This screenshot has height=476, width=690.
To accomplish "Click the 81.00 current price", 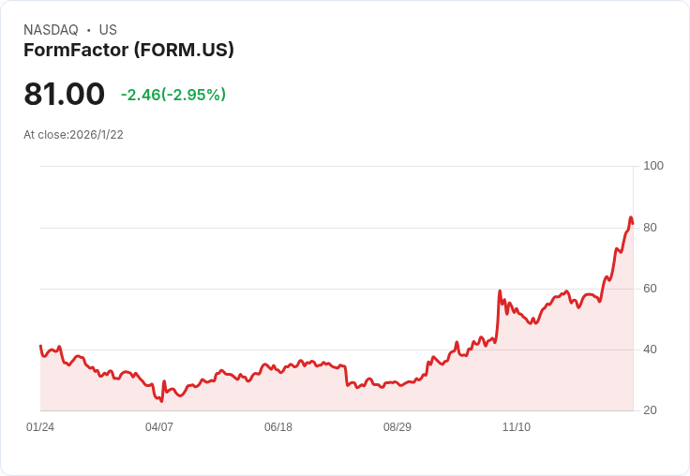I will [64, 94].
